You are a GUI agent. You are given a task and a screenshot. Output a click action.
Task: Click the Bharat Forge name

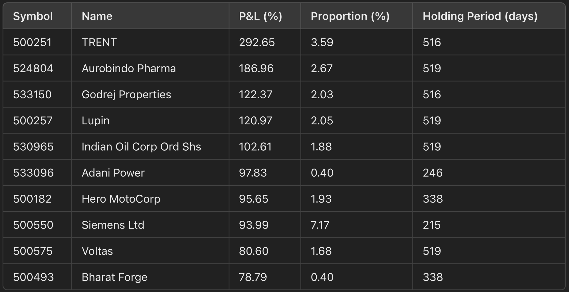pos(114,277)
